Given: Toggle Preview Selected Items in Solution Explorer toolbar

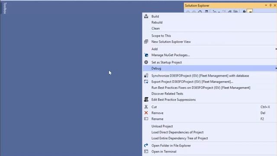Looking at the screenshot, I should [250, 11].
